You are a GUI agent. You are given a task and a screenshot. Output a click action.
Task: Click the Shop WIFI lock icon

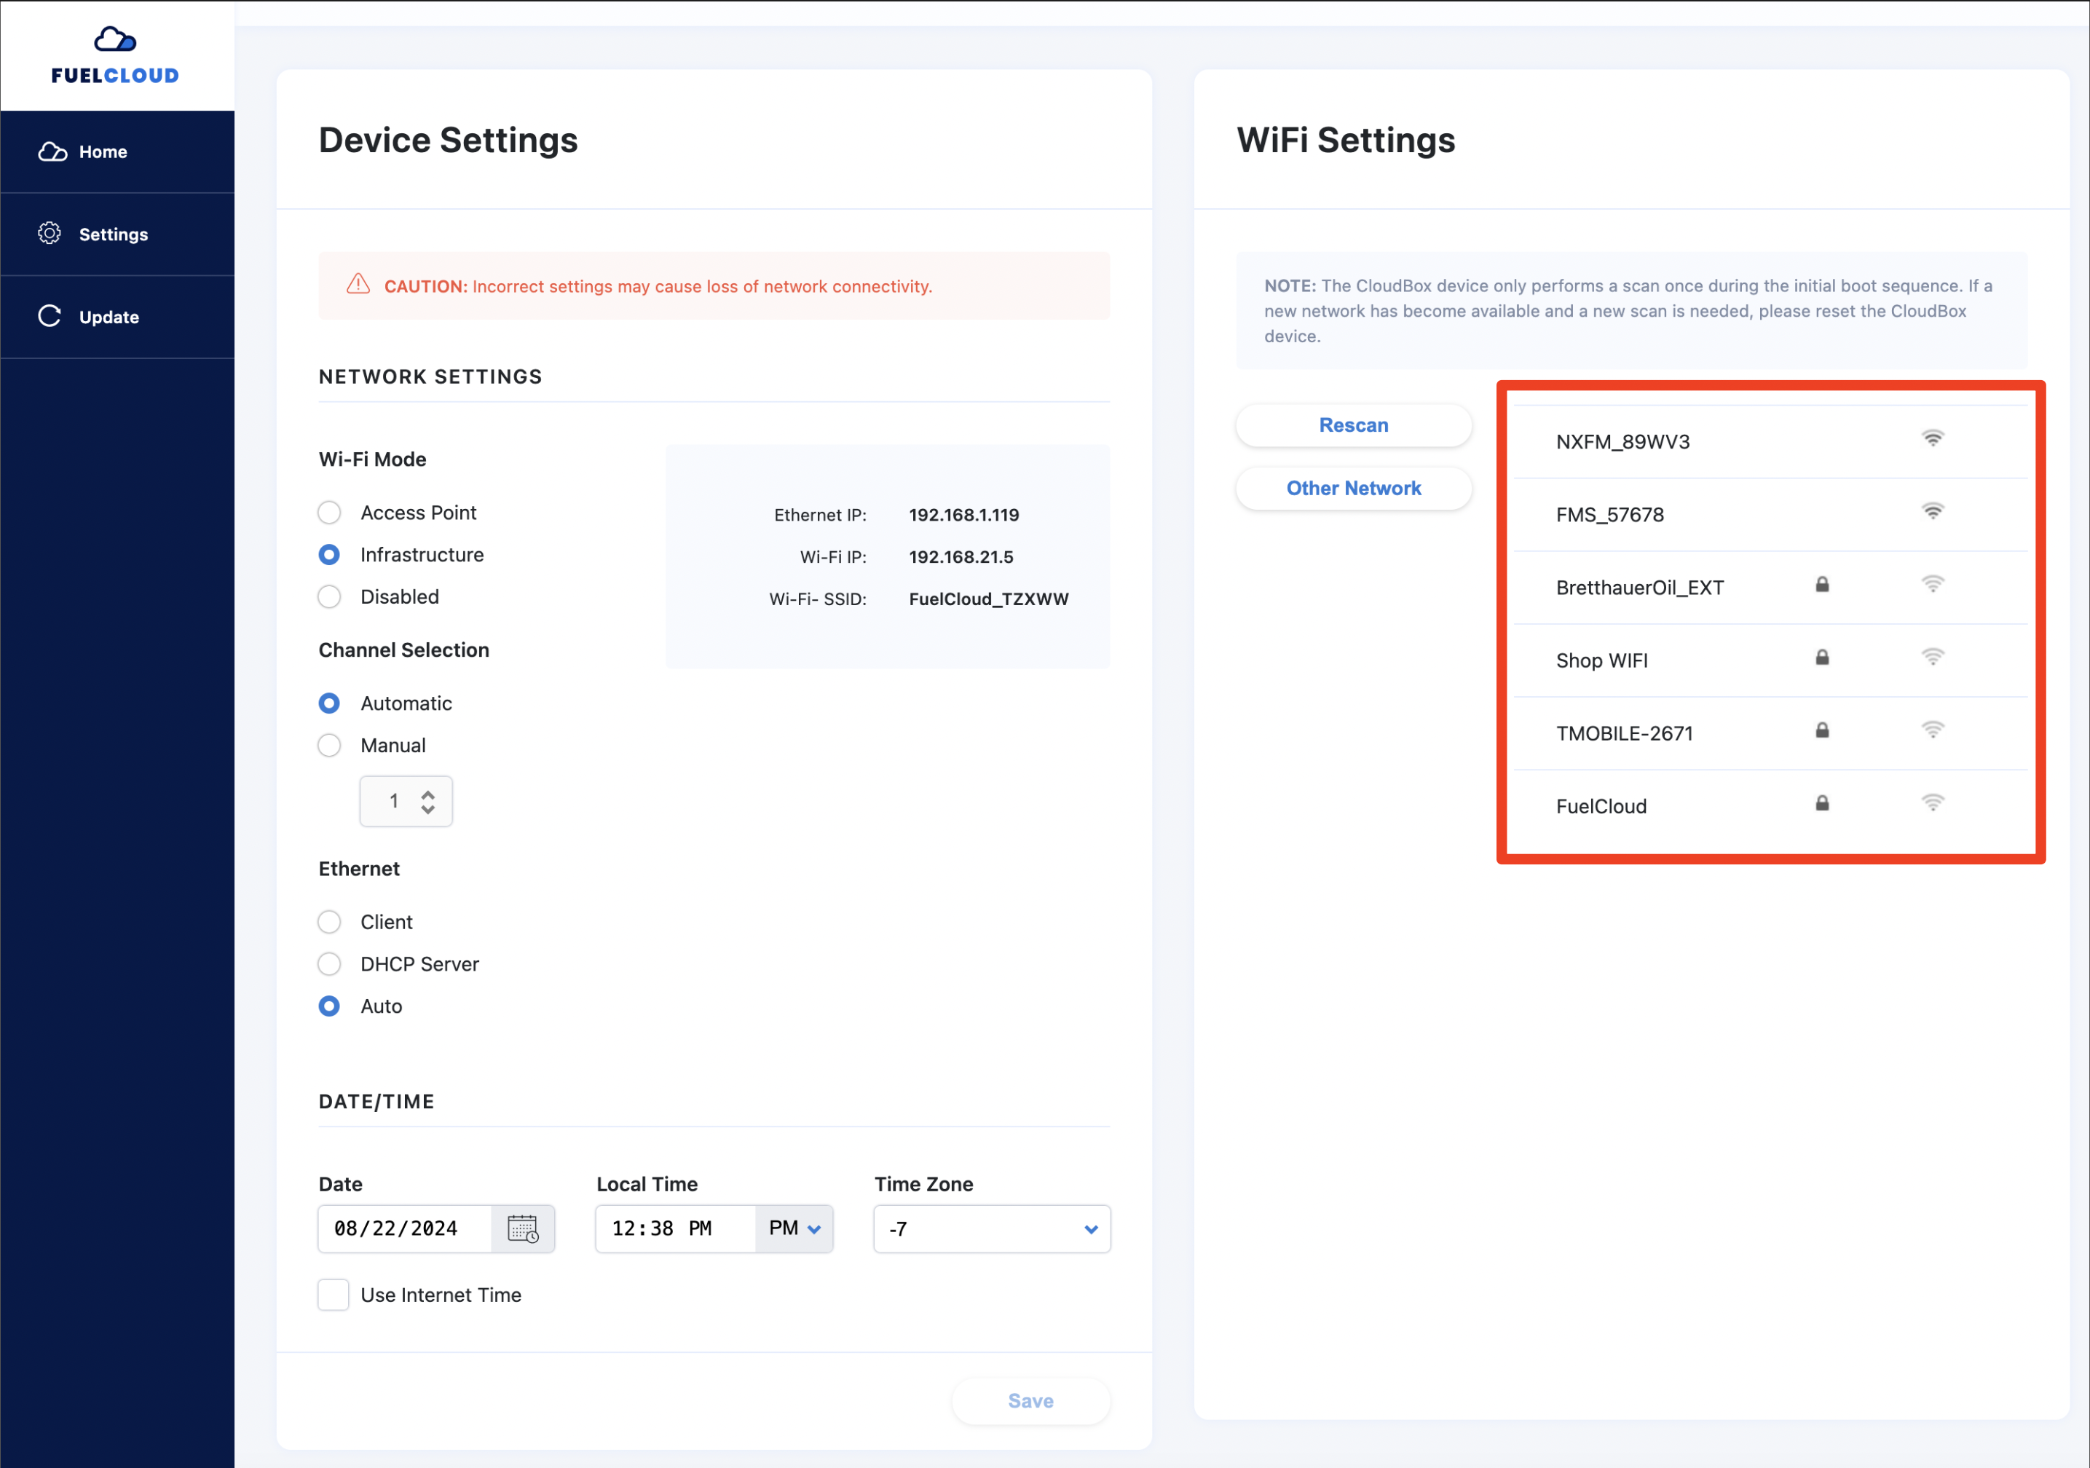pos(1822,657)
